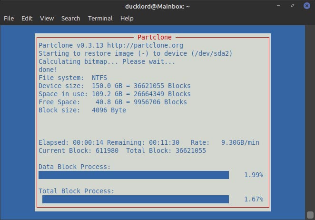Click the 'Device size: 150.0 GB' line
The height and width of the screenshot is (220, 315).
point(115,86)
